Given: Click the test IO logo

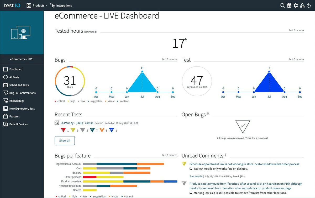Looking at the screenshot, I should pyautogui.click(x=12, y=5).
